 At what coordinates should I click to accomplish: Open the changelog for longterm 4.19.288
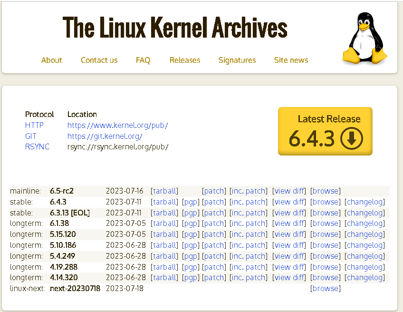(x=365, y=267)
